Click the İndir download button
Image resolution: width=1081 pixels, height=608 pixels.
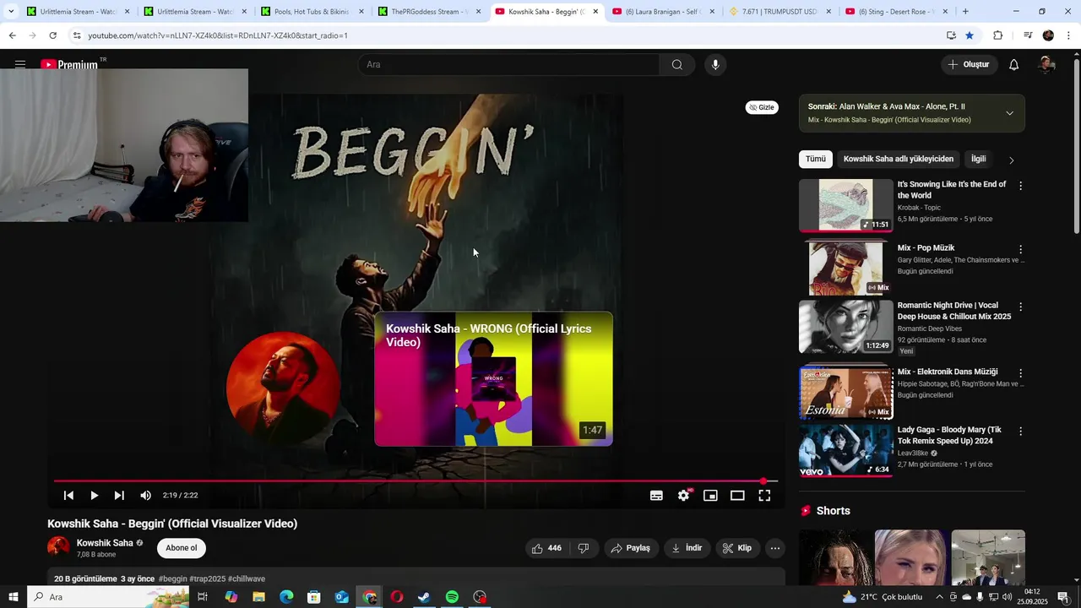pyautogui.click(x=687, y=548)
